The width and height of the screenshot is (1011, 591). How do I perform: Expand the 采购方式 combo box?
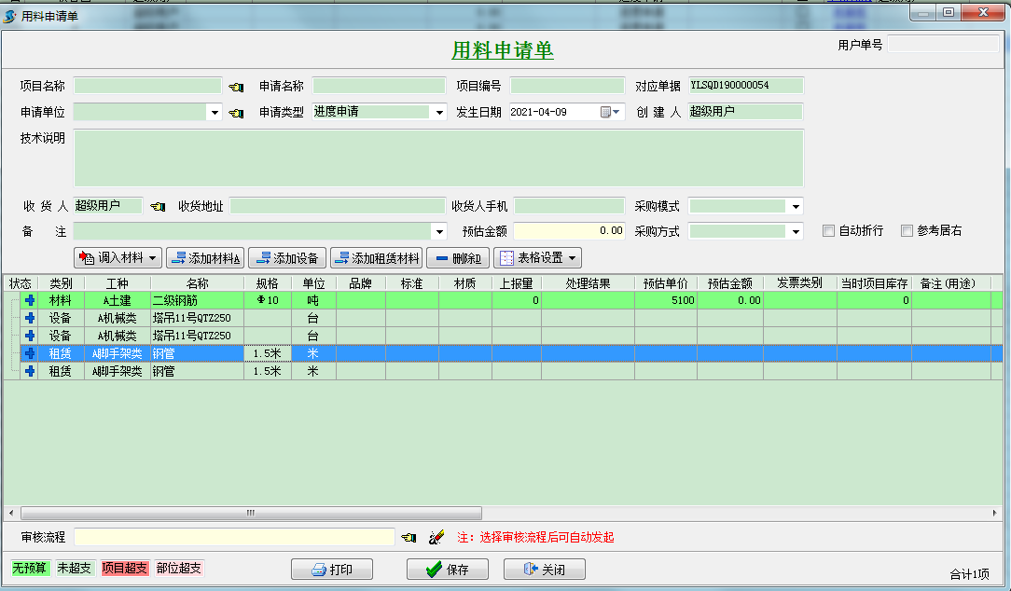point(796,231)
